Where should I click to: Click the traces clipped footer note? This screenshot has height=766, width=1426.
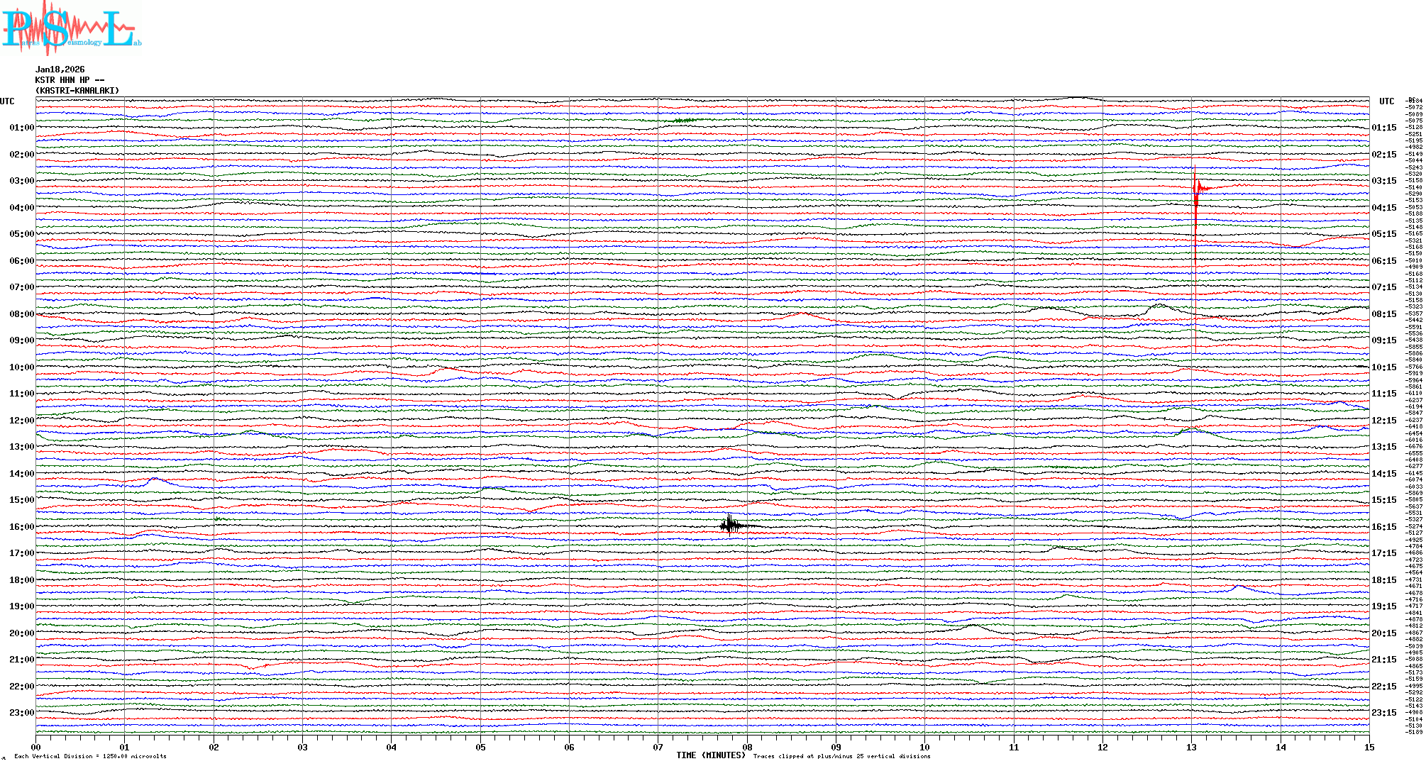click(841, 756)
